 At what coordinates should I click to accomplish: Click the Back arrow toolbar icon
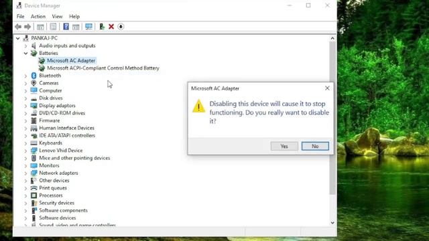[18, 27]
